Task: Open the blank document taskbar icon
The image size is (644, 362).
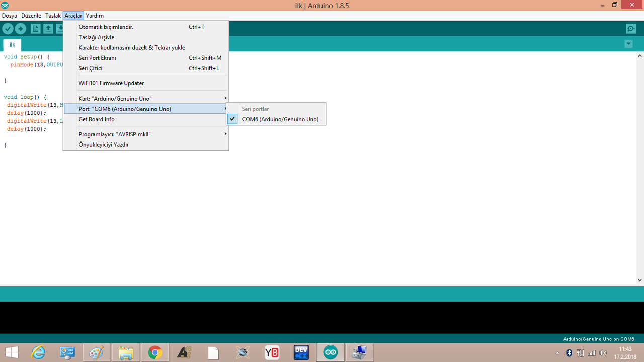Action: tap(213, 352)
